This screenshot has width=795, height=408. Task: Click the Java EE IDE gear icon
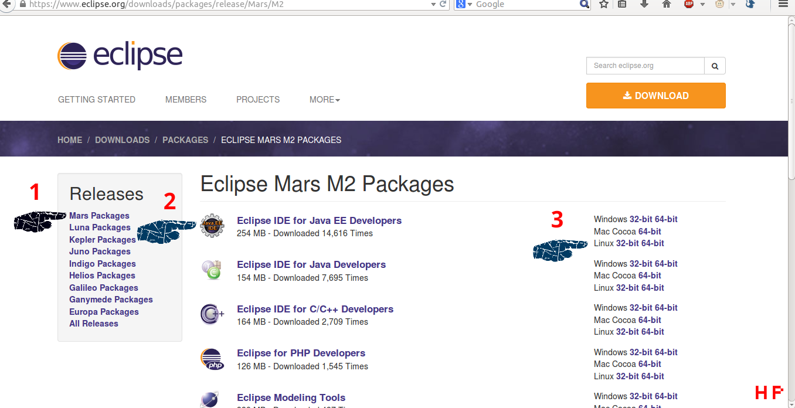coord(212,225)
